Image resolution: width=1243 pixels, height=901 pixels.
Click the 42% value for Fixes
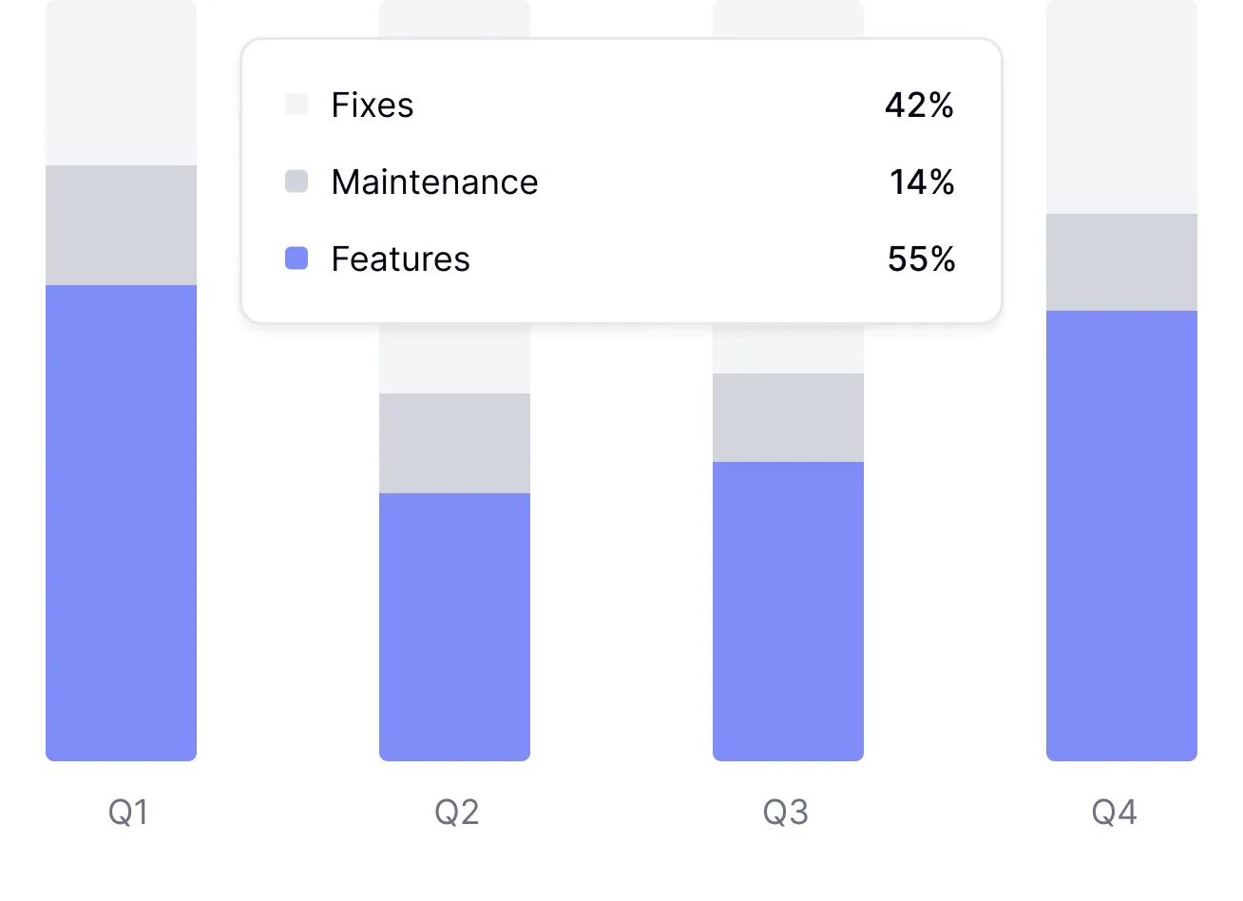click(919, 105)
